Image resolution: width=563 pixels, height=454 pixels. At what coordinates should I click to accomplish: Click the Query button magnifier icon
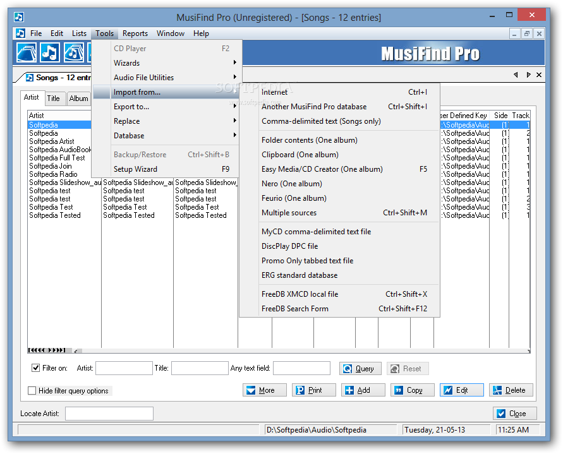(x=348, y=369)
